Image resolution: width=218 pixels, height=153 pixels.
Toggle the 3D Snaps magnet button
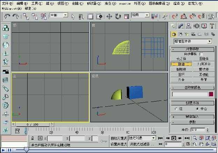[175, 17]
